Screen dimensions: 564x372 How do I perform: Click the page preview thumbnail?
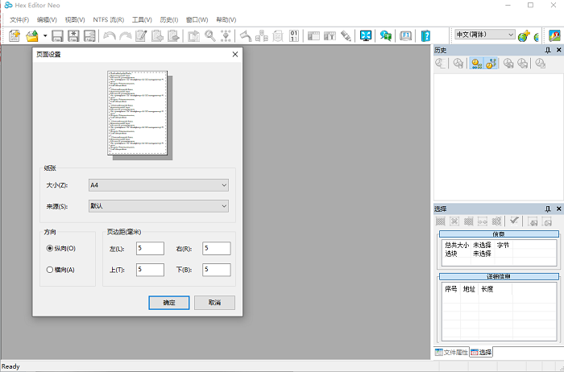point(137,113)
